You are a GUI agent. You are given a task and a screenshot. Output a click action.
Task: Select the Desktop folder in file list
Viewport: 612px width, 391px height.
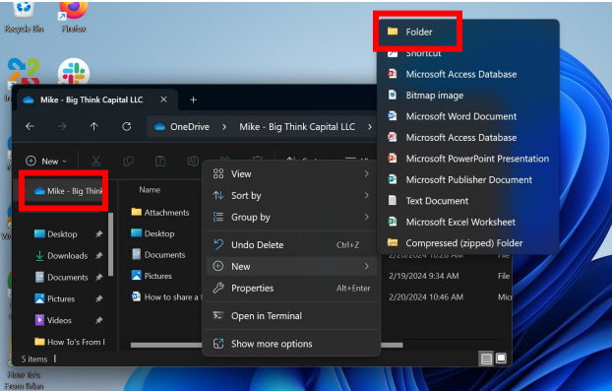click(153, 233)
